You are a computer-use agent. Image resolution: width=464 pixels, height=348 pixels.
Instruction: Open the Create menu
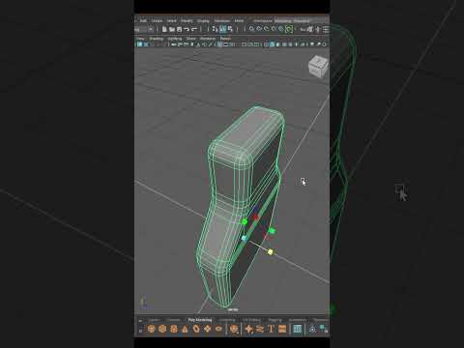point(158,21)
